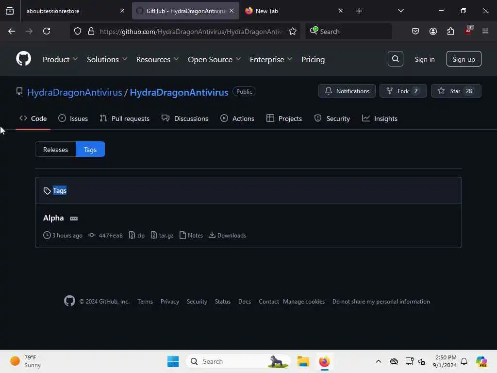This screenshot has height=373, width=497.
Task: Download the Alpha zip archive
Action: (137, 236)
